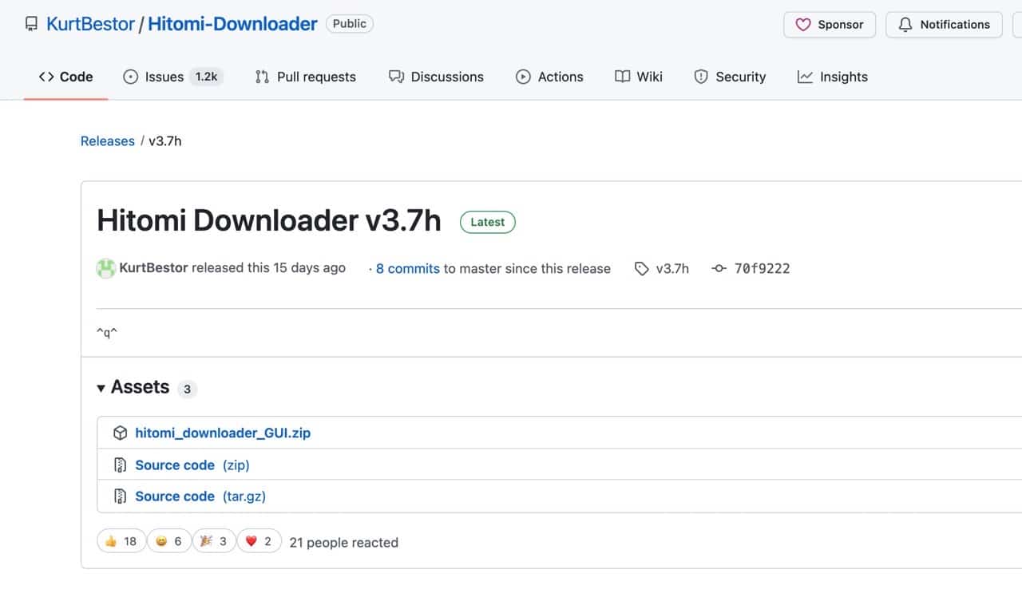Click the 1.2k issues counter
The height and width of the screenshot is (605, 1022).
pyautogui.click(x=207, y=77)
